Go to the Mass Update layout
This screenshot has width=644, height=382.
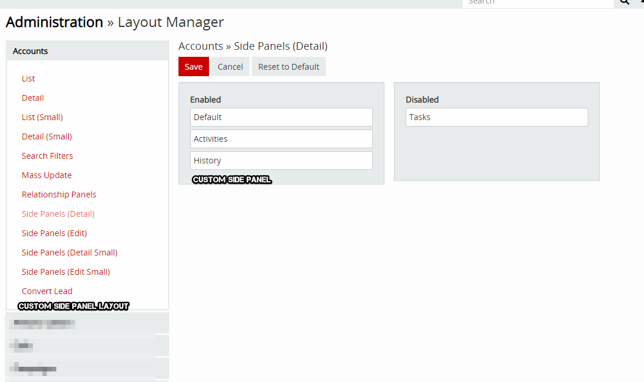[x=46, y=175]
